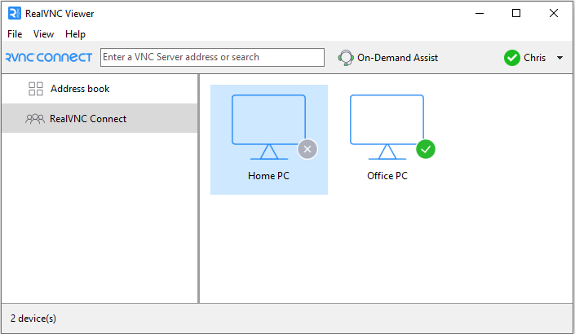The image size is (575, 334).
Task: Open the Help menu
Action: click(75, 34)
